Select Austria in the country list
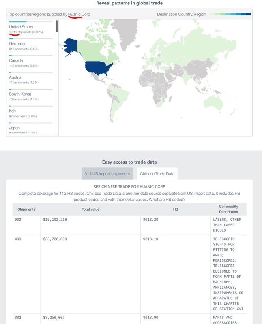The image size is (262, 324). click(x=15, y=77)
